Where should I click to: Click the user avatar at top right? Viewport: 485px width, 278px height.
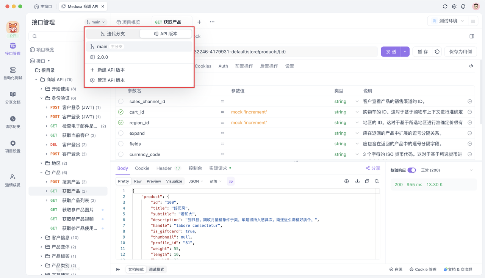point(476,6)
